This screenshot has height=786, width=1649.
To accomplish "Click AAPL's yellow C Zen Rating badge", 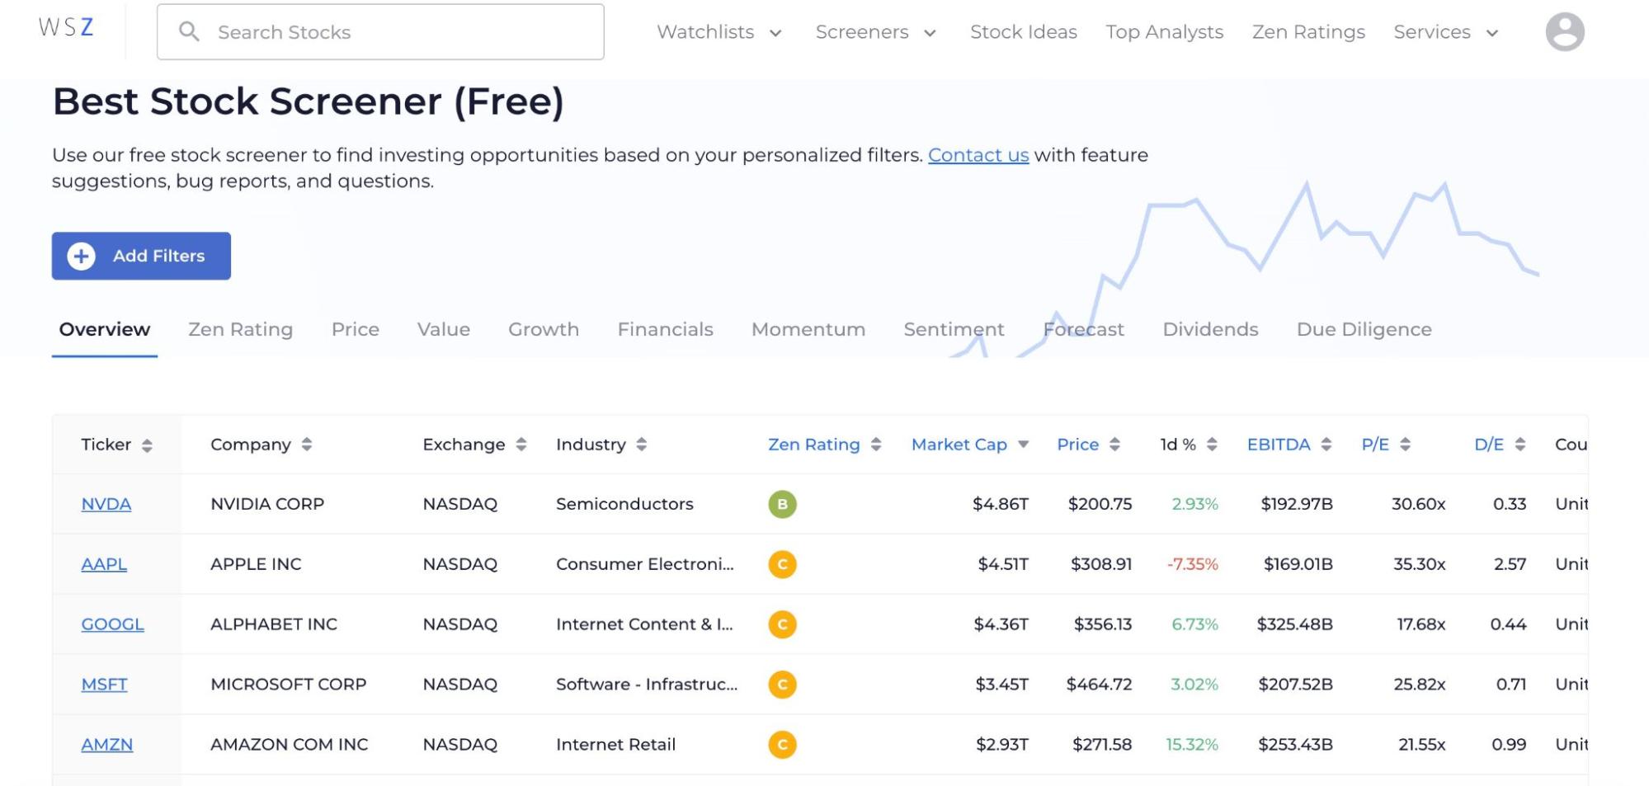I will [782, 564].
